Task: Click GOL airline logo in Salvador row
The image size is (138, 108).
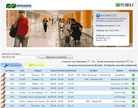Action: pos(3,106)
